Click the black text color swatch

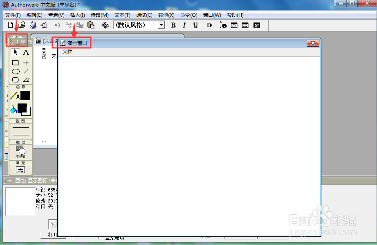pyautogui.click(x=25, y=95)
